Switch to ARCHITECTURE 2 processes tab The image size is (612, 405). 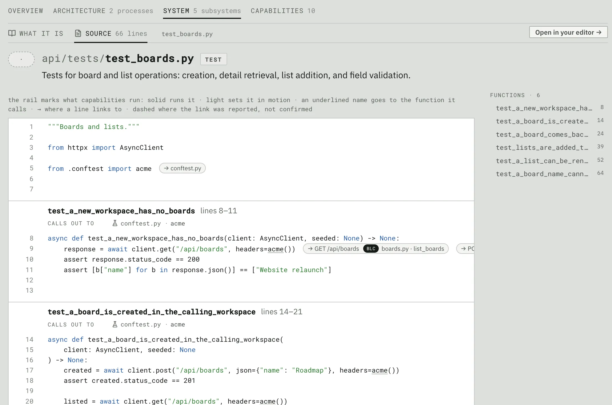103,11
